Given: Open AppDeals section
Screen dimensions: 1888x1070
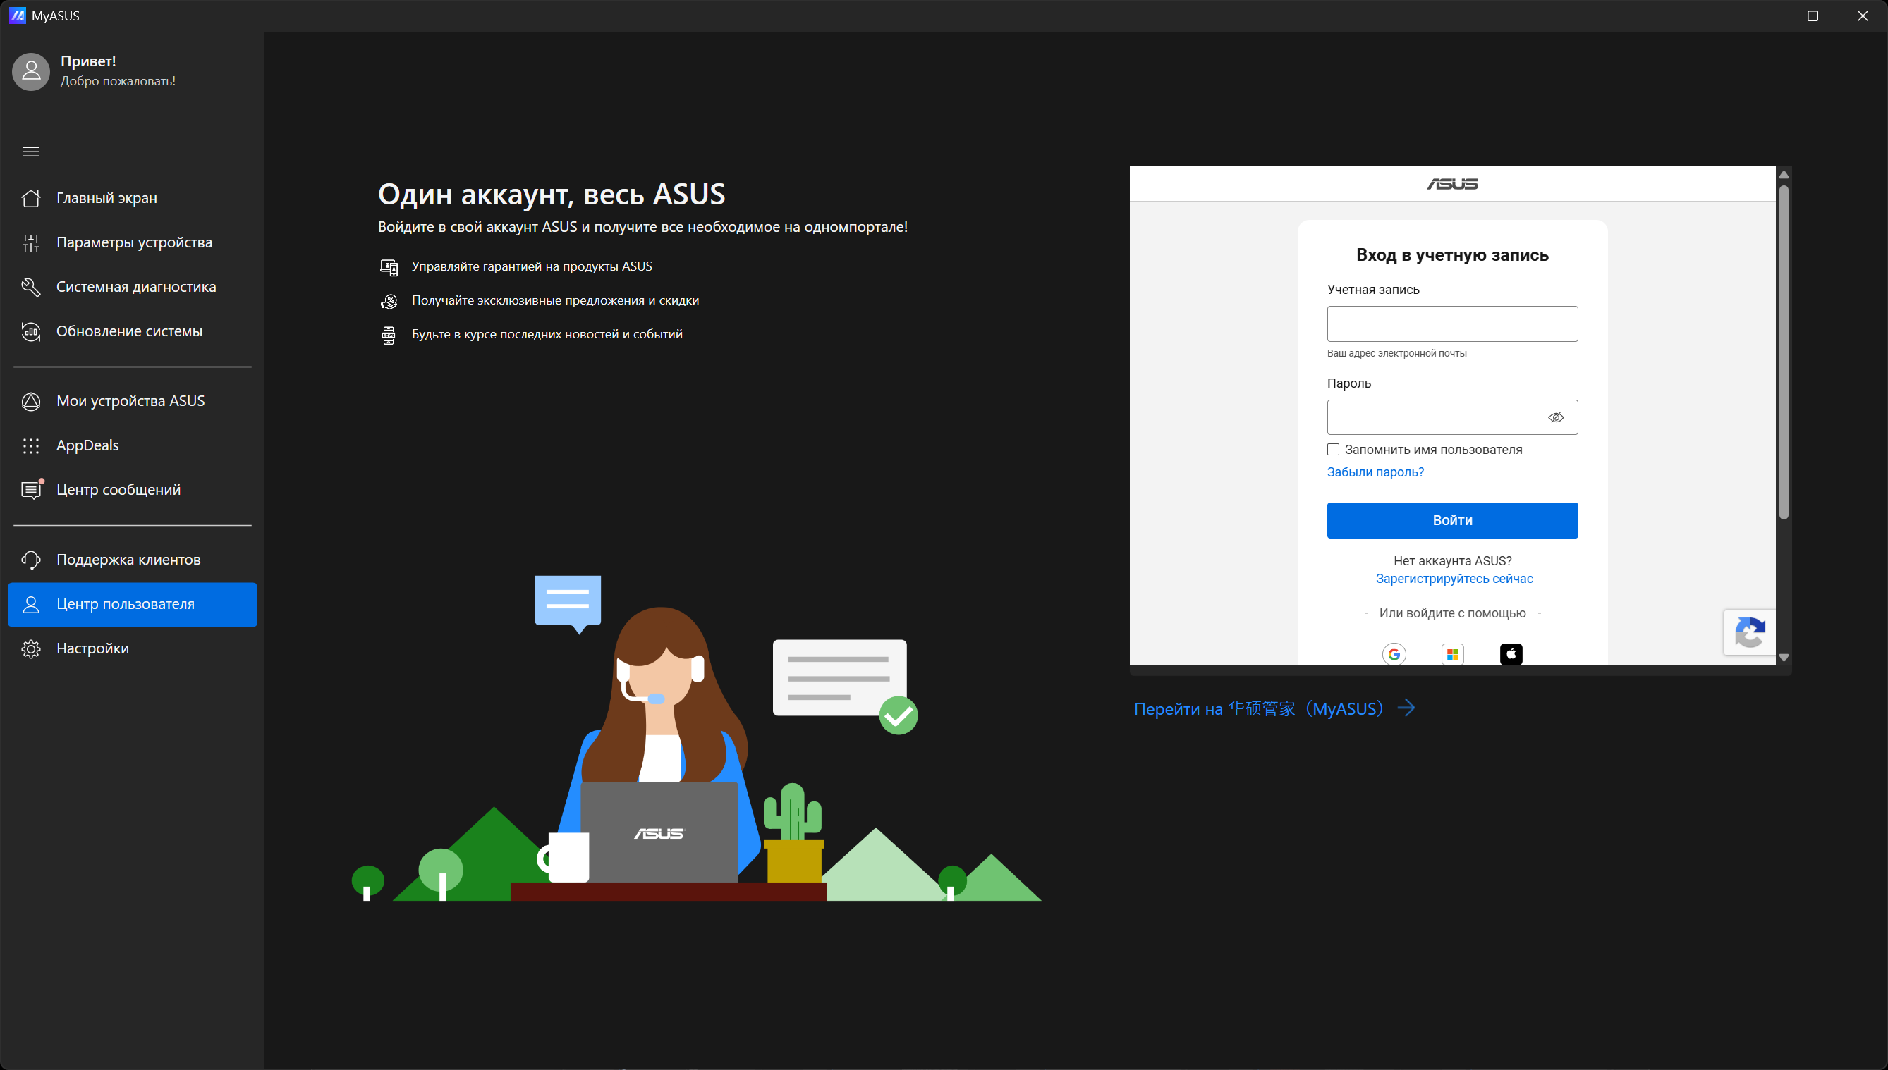Looking at the screenshot, I should [x=133, y=445].
